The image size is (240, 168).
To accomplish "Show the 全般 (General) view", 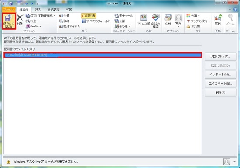I will pos(64,16).
